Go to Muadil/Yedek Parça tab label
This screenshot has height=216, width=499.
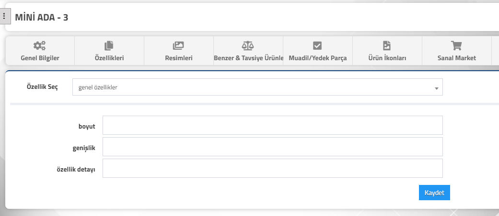[x=318, y=58]
